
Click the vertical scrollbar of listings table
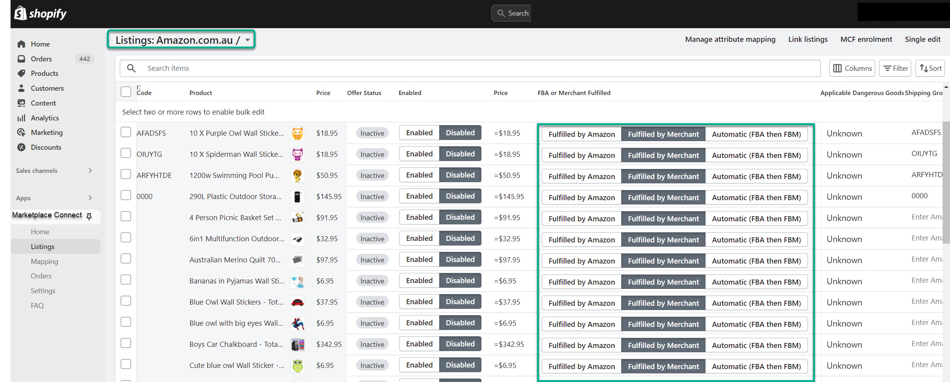pos(946,183)
